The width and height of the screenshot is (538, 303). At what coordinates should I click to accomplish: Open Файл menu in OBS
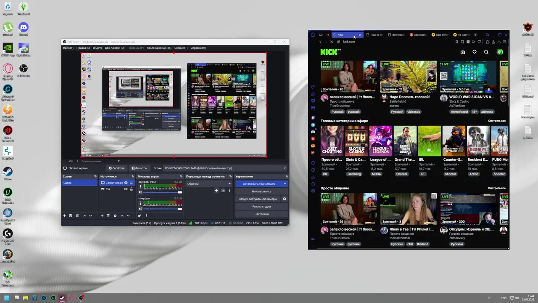pos(68,48)
